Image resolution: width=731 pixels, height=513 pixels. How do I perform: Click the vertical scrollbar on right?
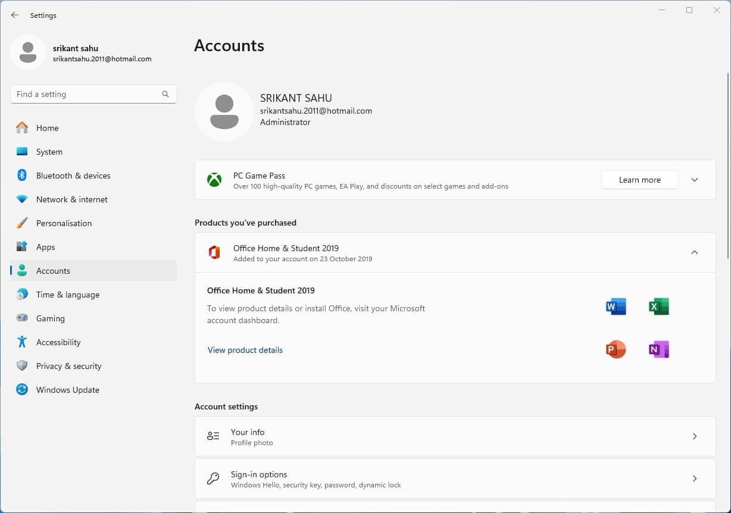(727, 167)
